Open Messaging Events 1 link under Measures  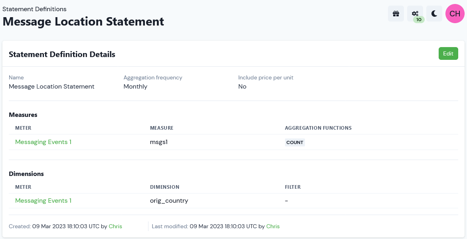point(43,142)
